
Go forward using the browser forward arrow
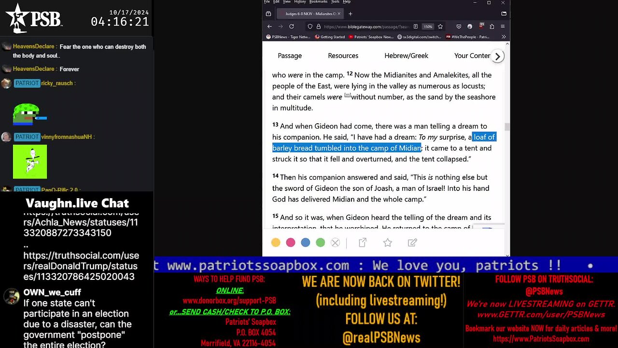[x=280, y=27]
